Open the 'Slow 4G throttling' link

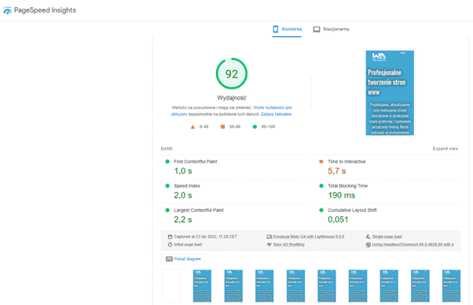[288, 245]
